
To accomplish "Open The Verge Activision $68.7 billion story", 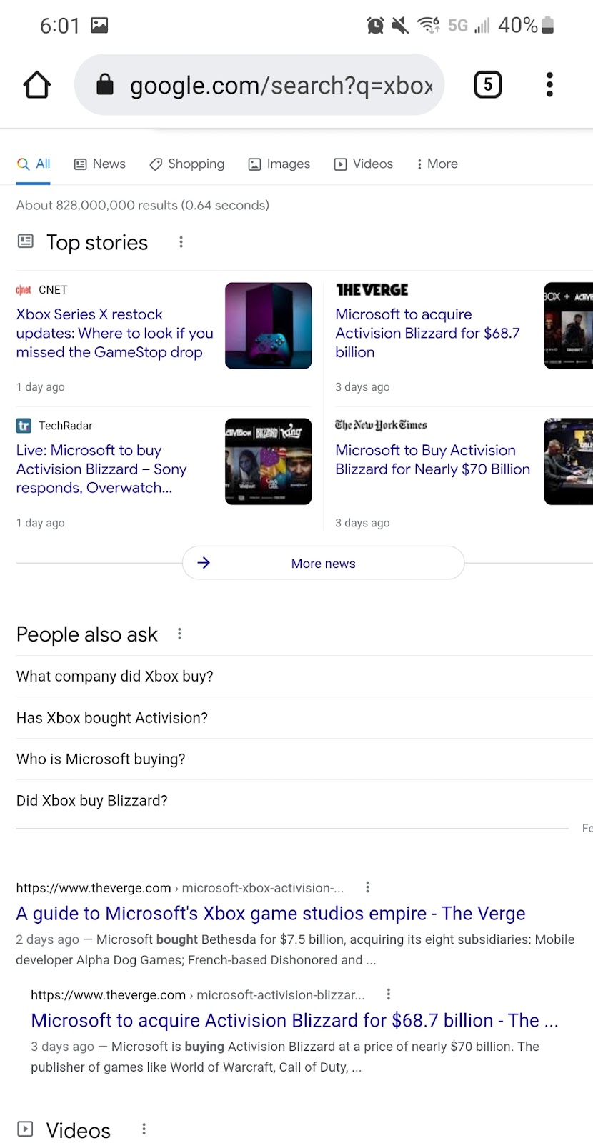I will tap(427, 333).
